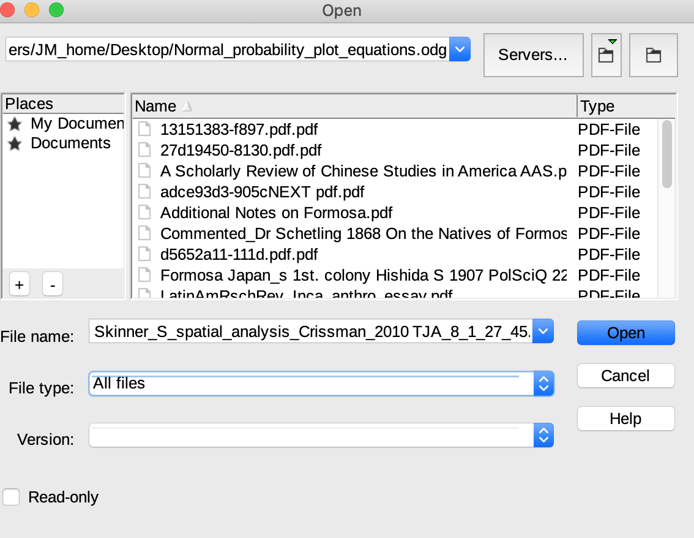Viewport: 694px width, 538px height.
Task: Click the + button to add a Place
Action: pyautogui.click(x=19, y=284)
